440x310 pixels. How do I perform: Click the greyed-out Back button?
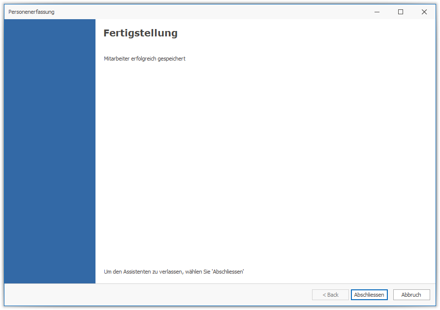point(330,295)
